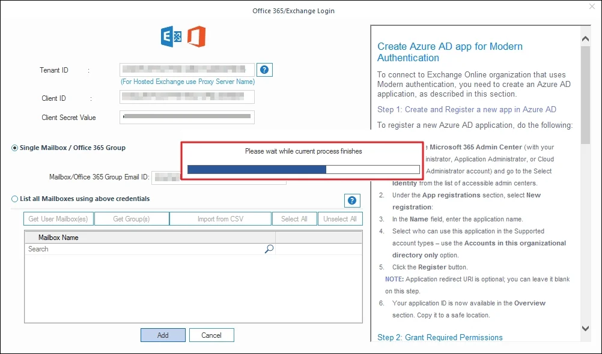Click the Office 365 logo icon
Viewport: 602px width, 354px height.
[196, 37]
